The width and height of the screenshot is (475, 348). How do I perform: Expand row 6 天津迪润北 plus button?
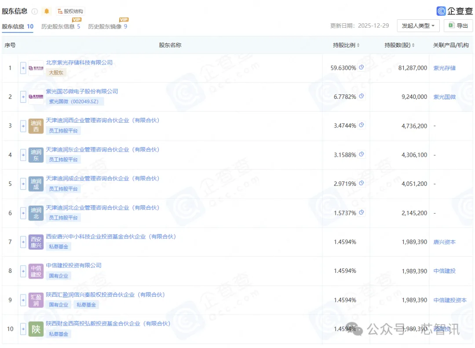click(x=23, y=213)
